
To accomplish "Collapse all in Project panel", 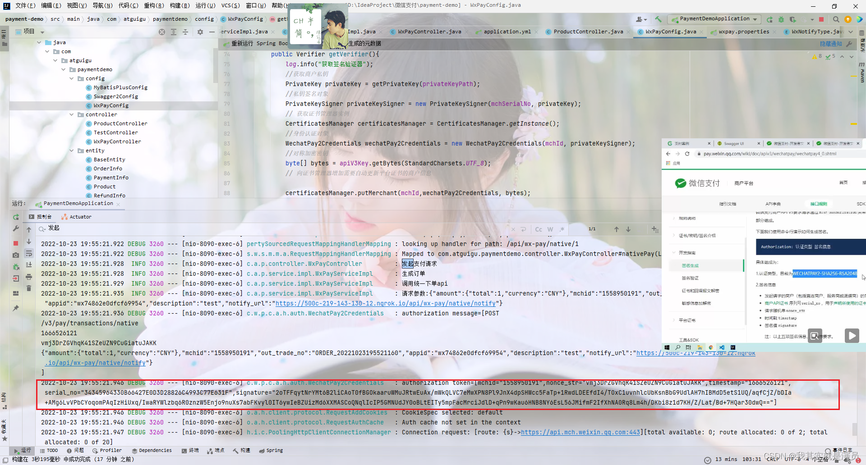I will [185, 32].
